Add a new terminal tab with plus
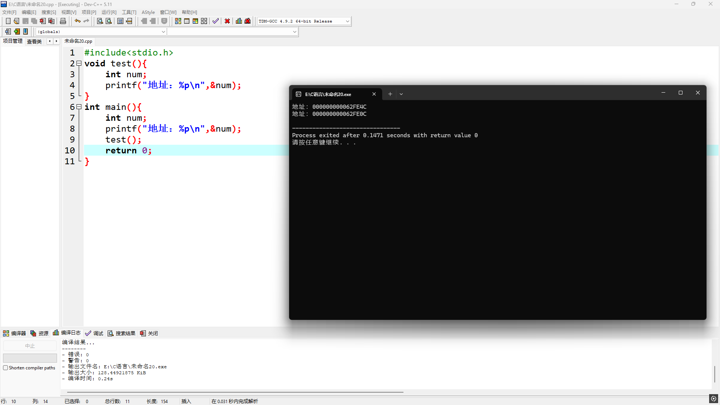Image resolution: width=720 pixels, height=405 pixels. pyautogui.click(x=390, y=94)
